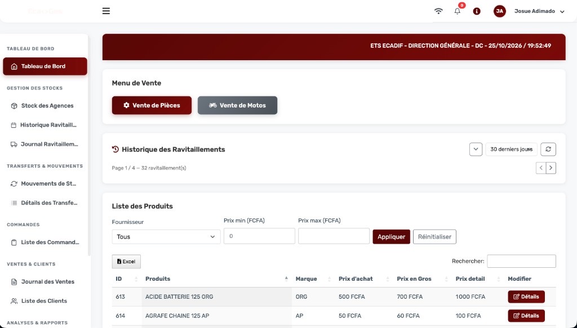The width and height of the screenshot is (577, 328).
Task: Focus the Prix min (FCFA) field
Action: click(x=259, y=236)
